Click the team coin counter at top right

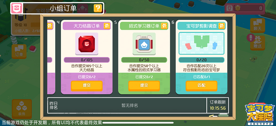[x=245, y=8]
